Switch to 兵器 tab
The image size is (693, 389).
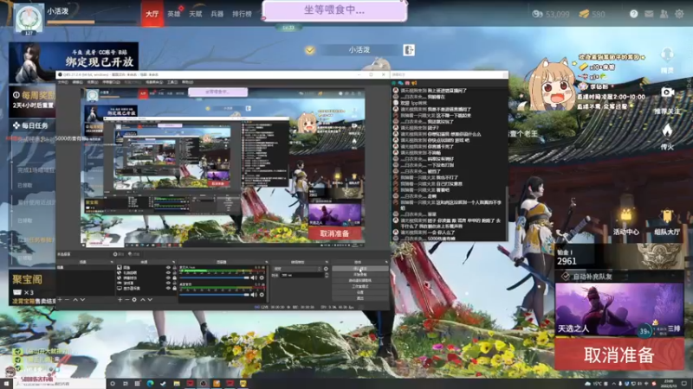coord(217,14)
